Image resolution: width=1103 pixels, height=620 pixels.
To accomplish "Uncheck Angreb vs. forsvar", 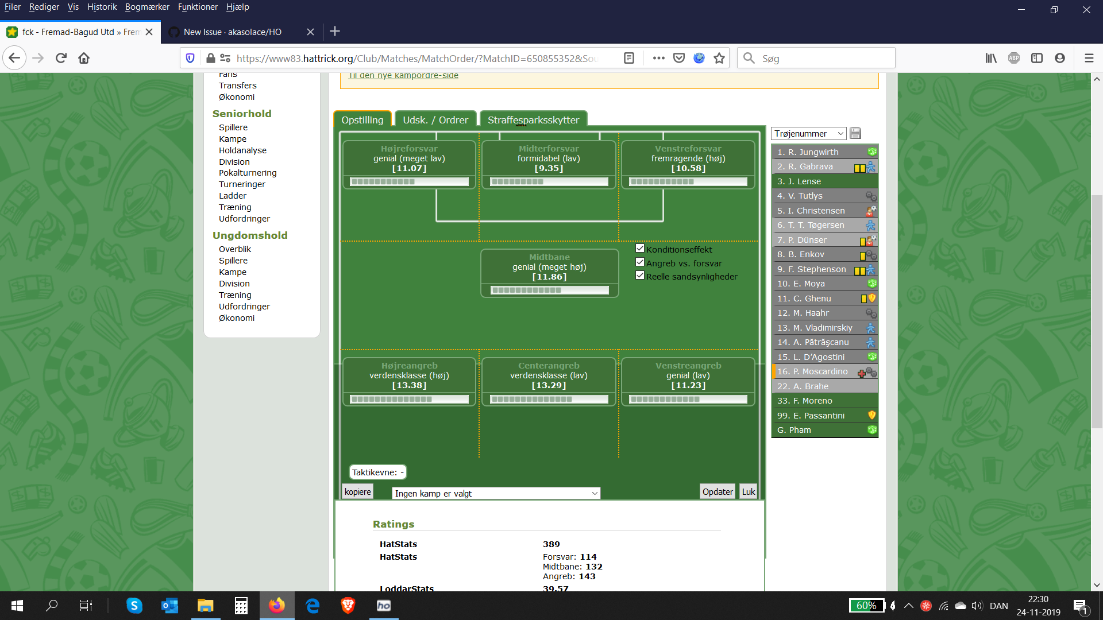I will (640, 262).
